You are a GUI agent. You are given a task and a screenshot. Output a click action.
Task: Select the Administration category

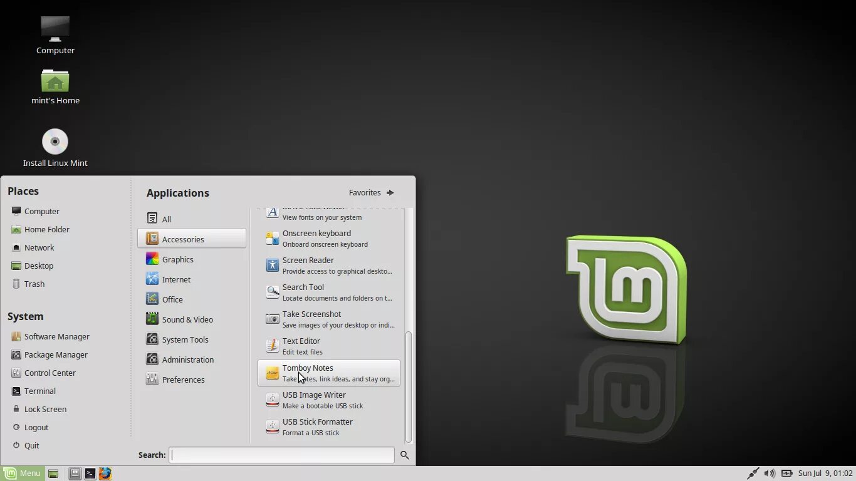[192, 359]
